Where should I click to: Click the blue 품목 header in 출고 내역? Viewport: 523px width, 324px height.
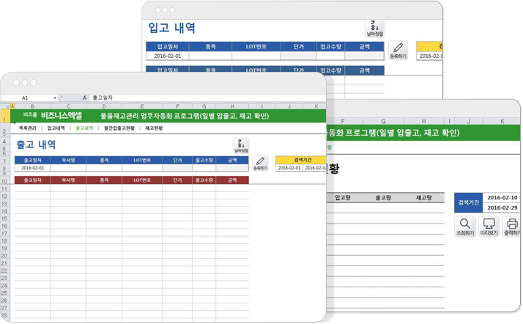(104, 160)
